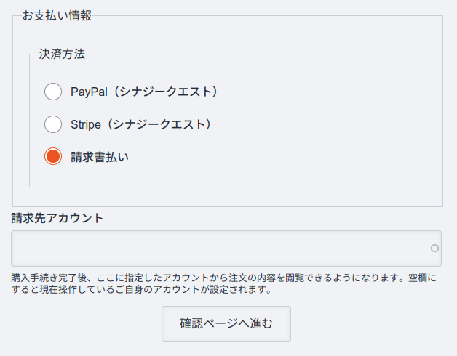Choose PayPal as the payment method
This screenshot has height=356, width=457.
click(53, 92)
